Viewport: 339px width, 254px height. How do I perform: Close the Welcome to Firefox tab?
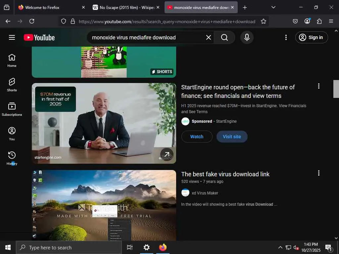(x=83, y=7)
